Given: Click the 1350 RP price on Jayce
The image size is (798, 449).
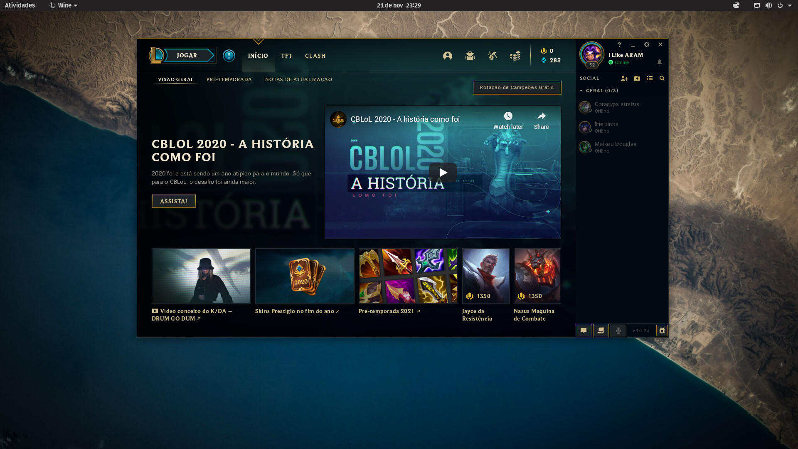Looking at the screenshot, I should [x=478, y=296].
